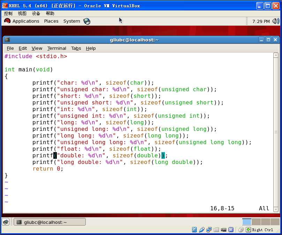Minimize the gliubc@localhost terminal window
Viewport: 282px width, 235px height.
pos(261,40)
